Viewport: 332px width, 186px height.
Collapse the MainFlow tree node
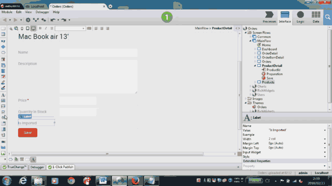click(250, 41)
